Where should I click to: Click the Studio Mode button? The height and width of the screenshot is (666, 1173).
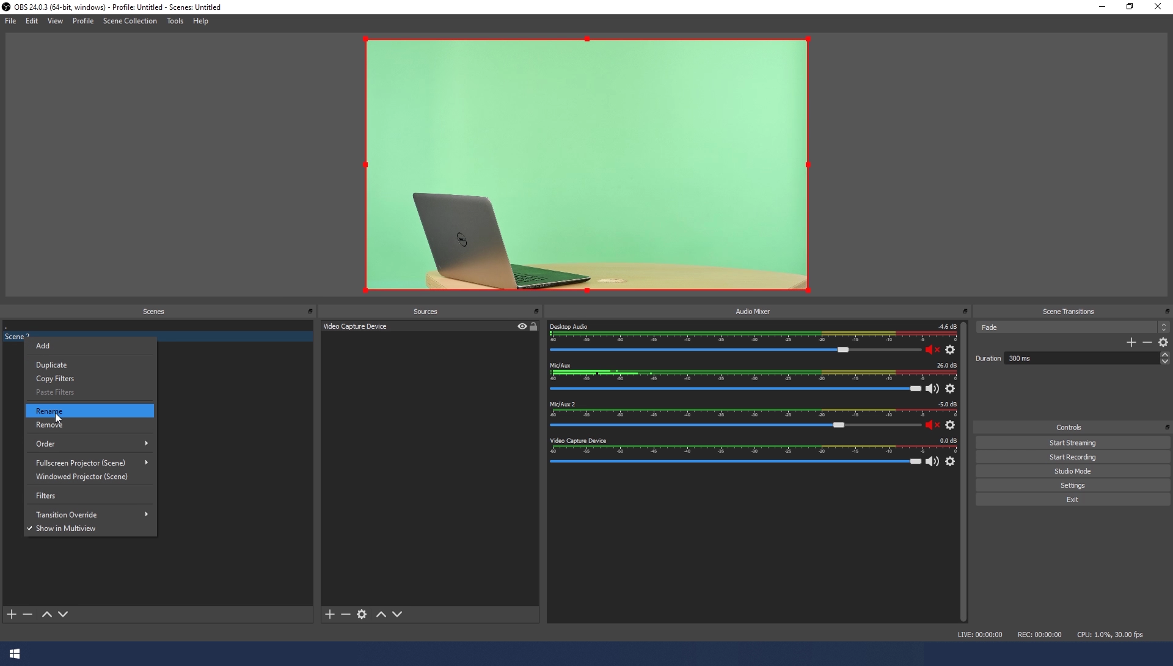tap(1072, 471)
